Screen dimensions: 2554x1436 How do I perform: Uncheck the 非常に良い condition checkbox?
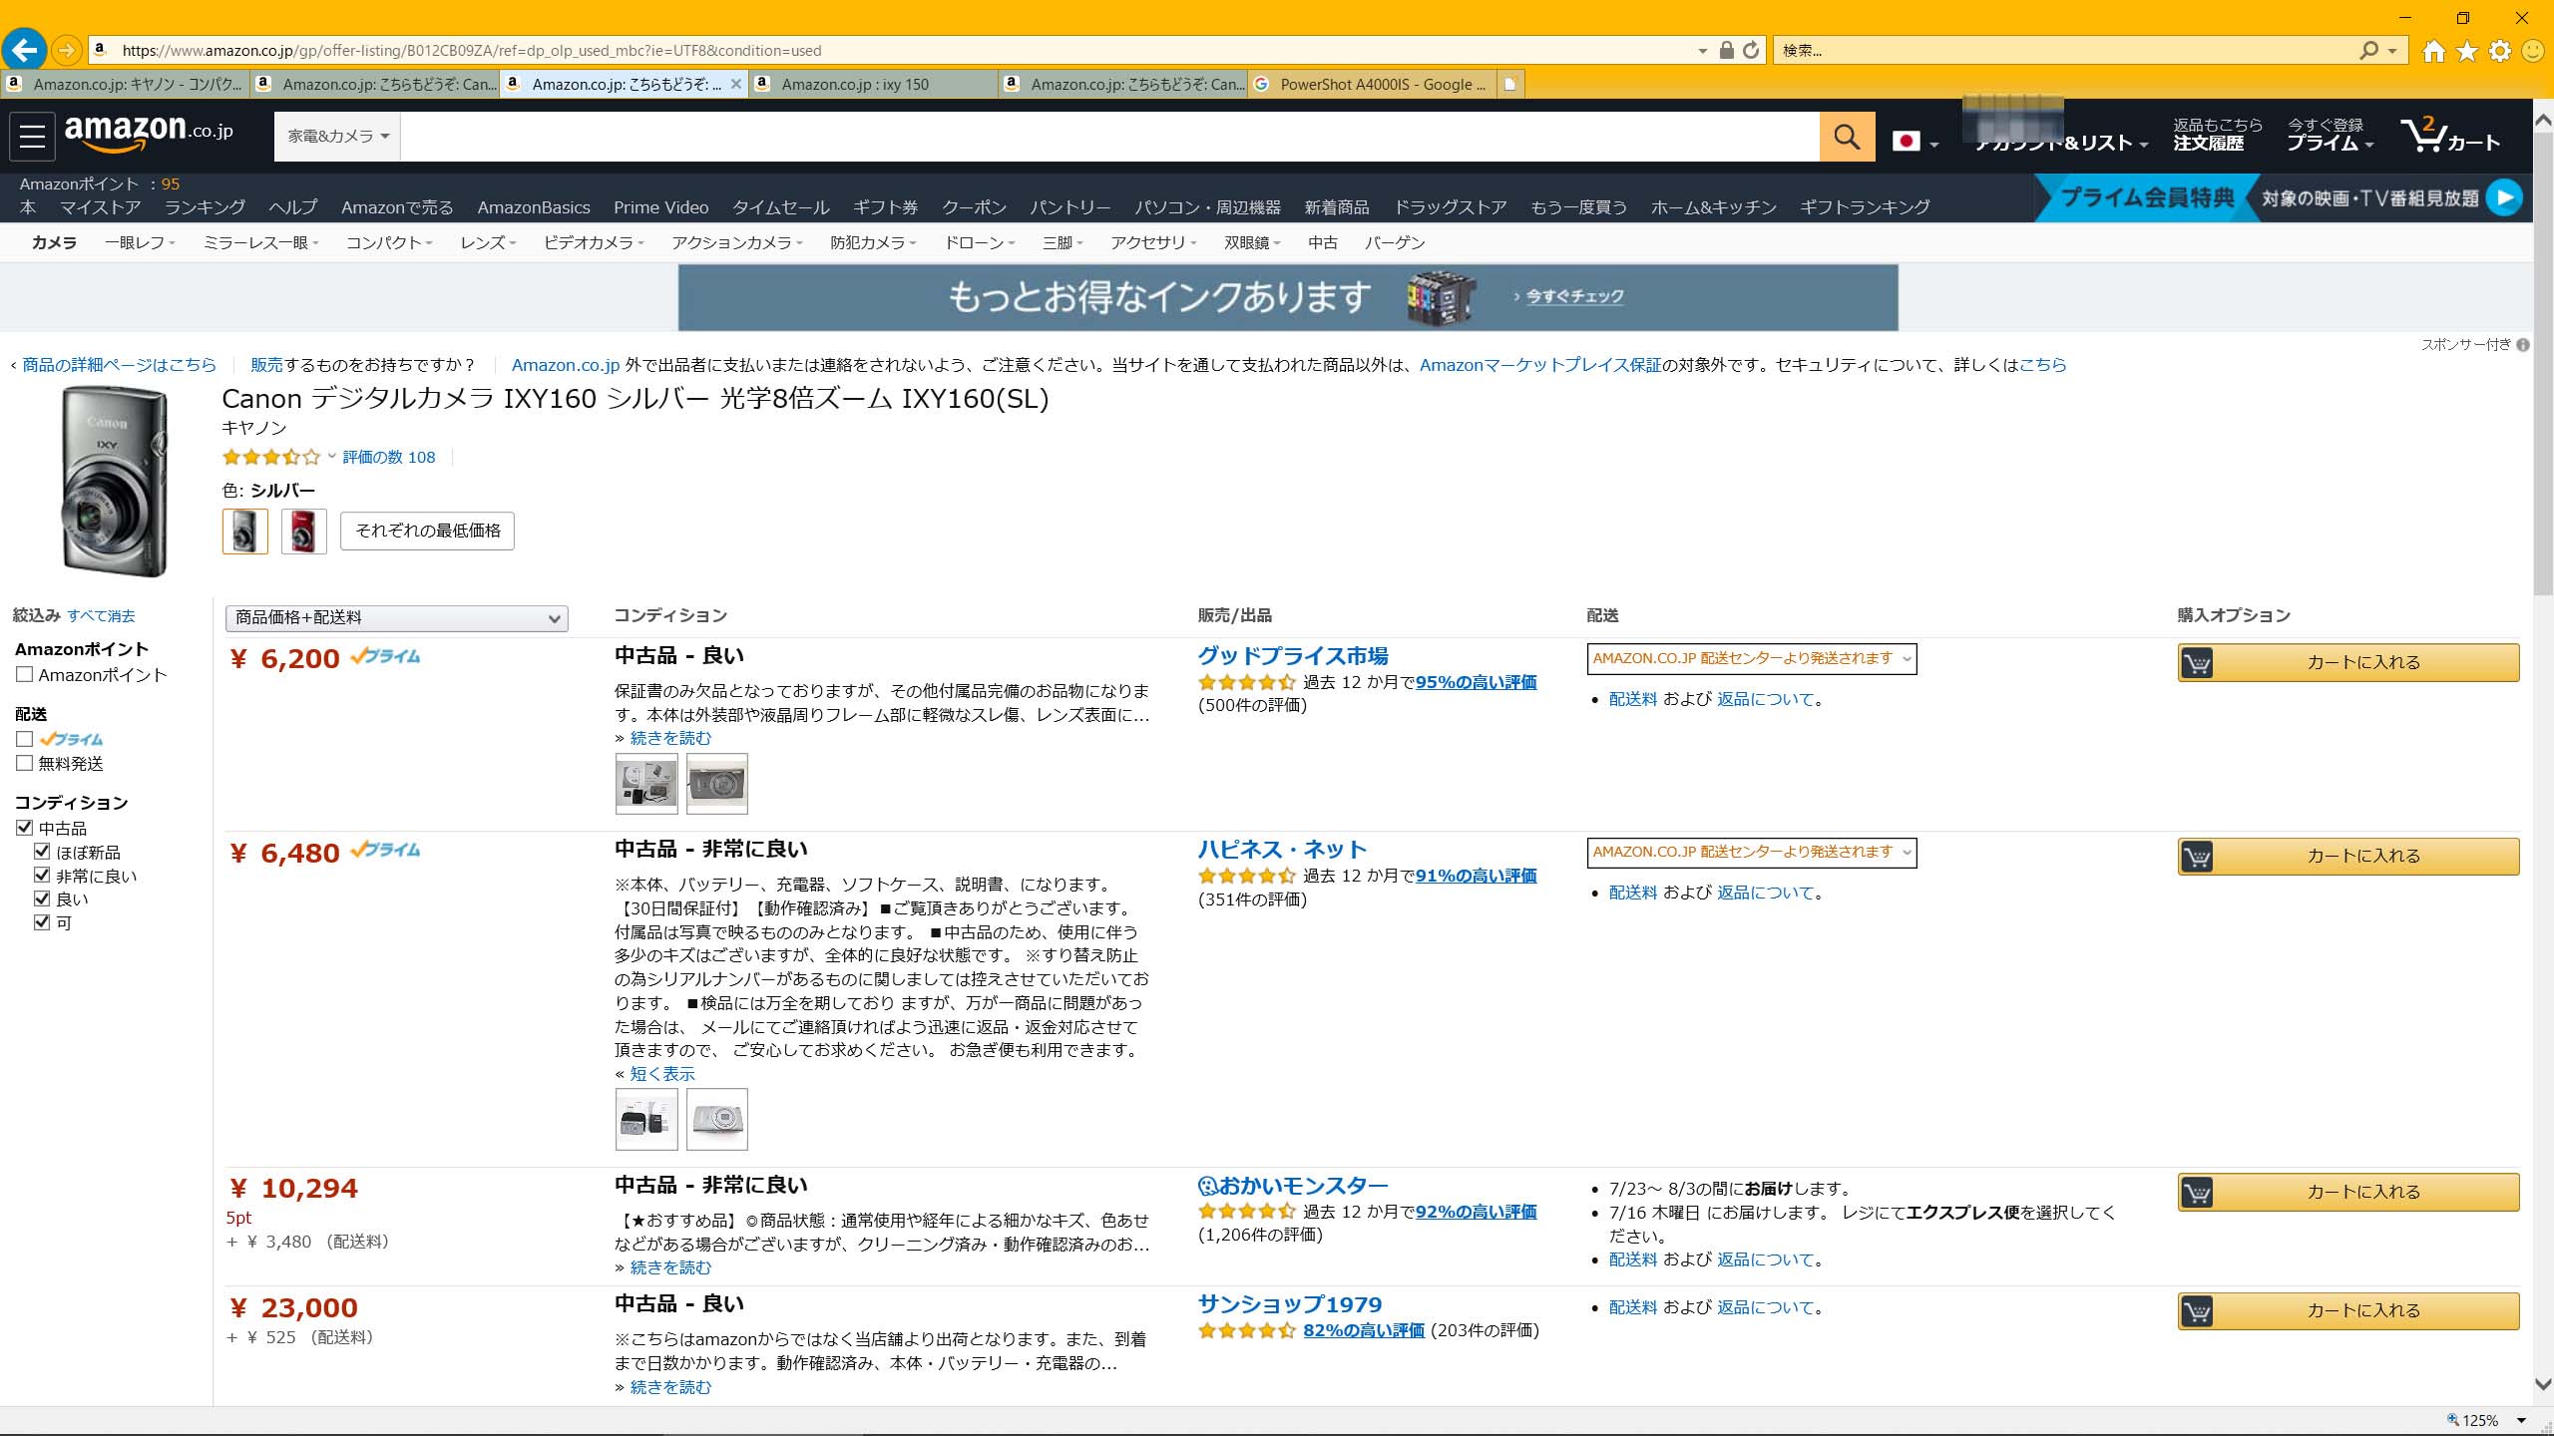pyautogui.click(x=42, y=876)
